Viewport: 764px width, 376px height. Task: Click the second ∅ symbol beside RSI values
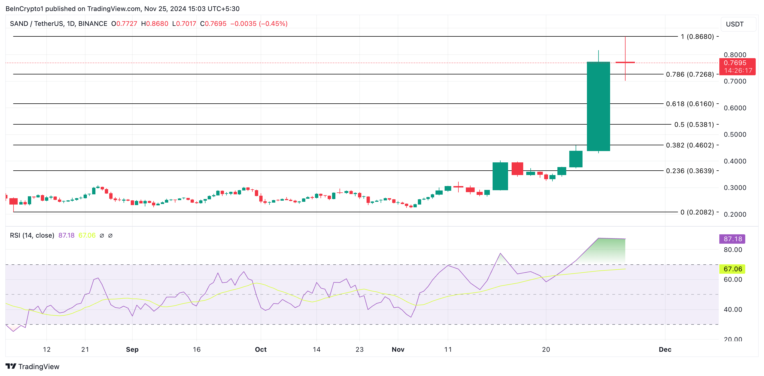[x=110, y=236]
